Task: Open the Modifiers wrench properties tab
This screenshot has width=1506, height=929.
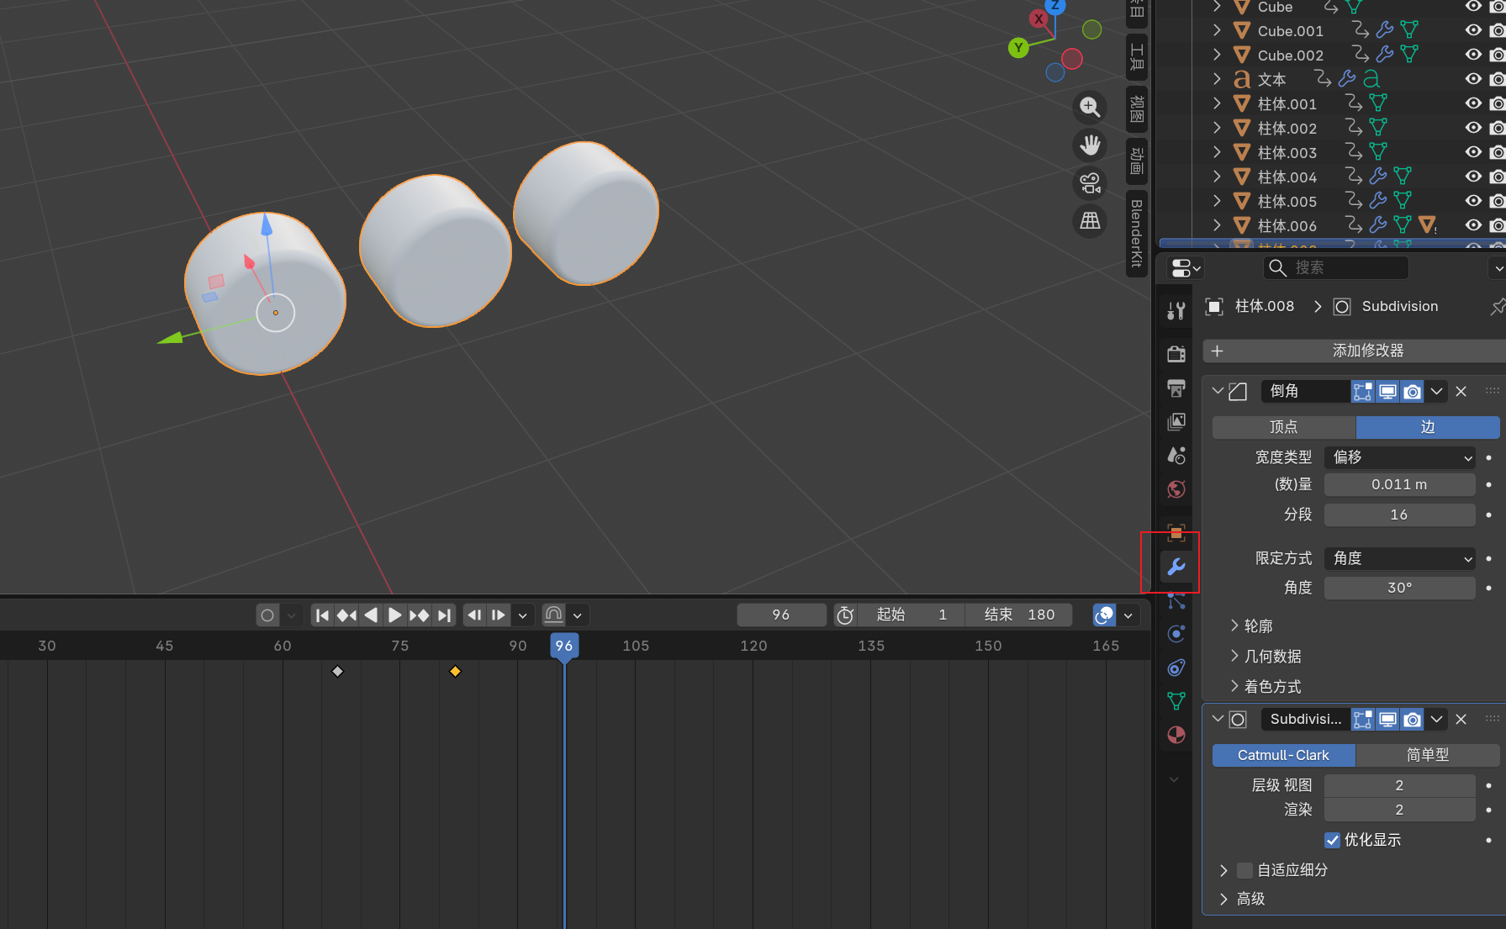Action: pyautogui.click(x=1176, y=567)
